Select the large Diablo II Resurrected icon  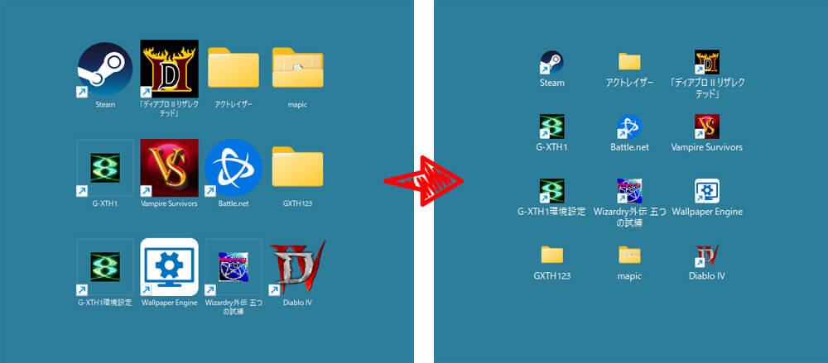point(170,69)
